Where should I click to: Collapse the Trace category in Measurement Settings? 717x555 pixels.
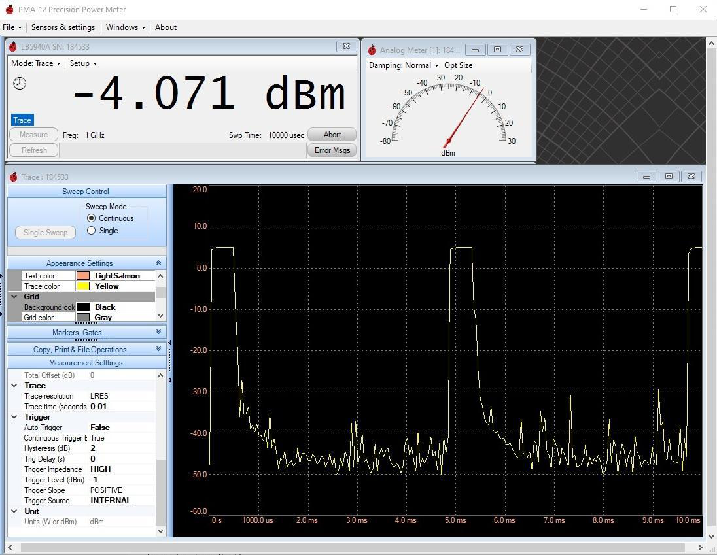click(14, 386)
